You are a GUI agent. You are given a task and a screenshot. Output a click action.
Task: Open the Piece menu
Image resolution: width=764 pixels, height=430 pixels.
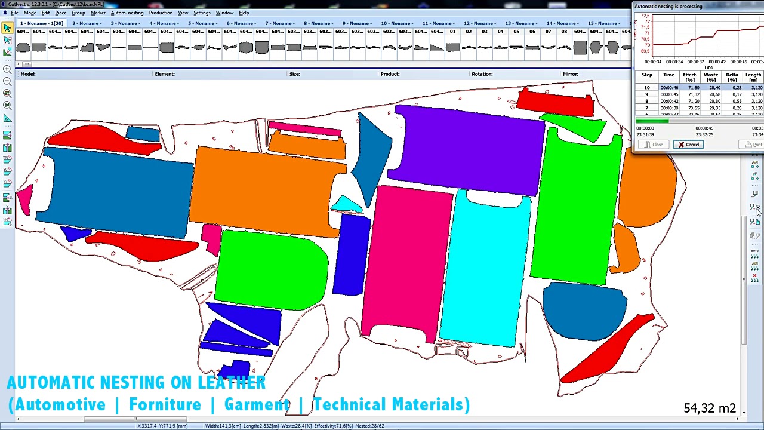tap(61, 13)
